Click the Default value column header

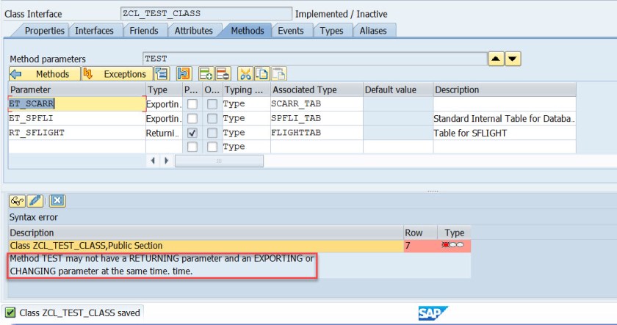398,90
